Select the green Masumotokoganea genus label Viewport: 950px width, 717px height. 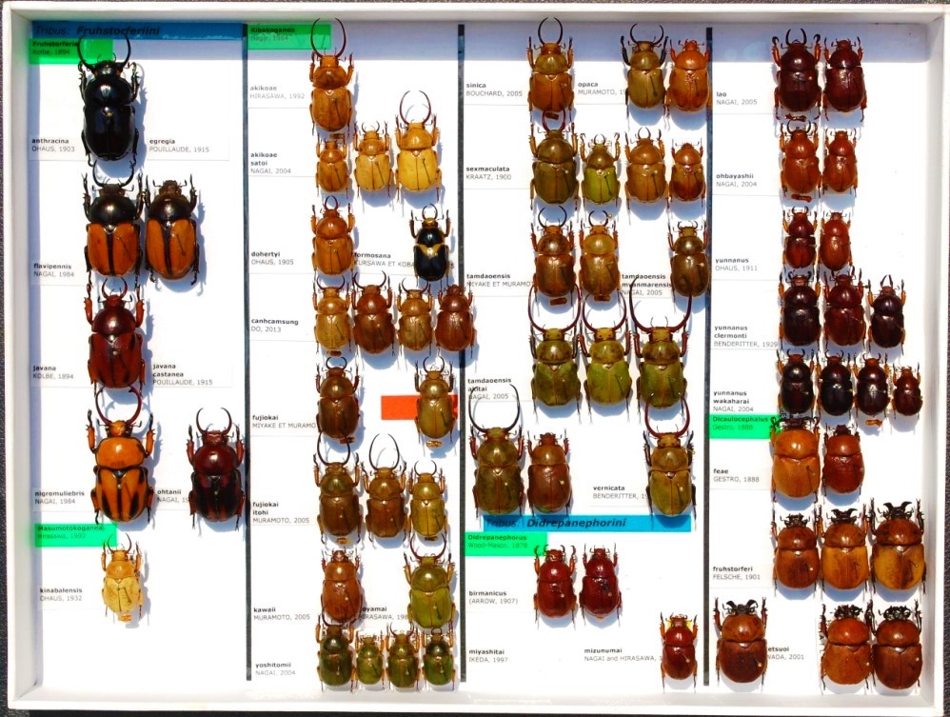pyautogui.click(x=73, y=534)
